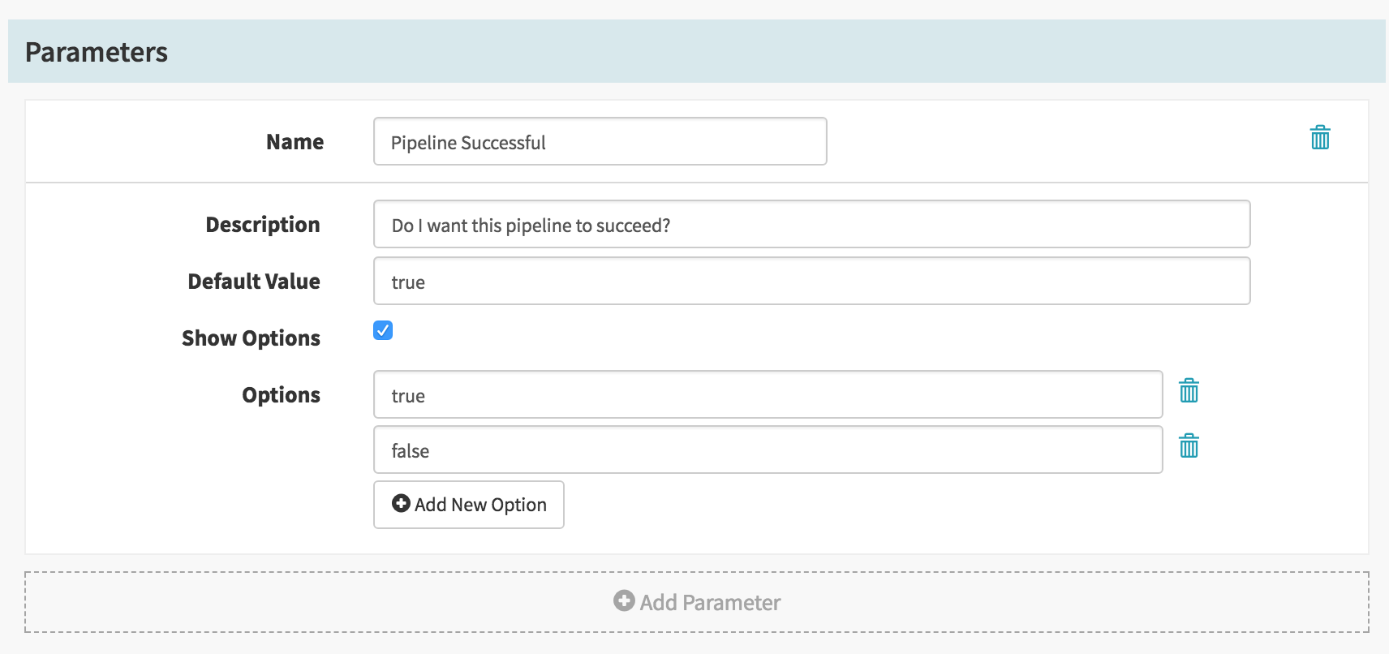Image resolution: width=1389 pixels, height=654 pixels.
Task: Remove the 'true' option using the trash icon
Action: click(x=1189, y=390)
